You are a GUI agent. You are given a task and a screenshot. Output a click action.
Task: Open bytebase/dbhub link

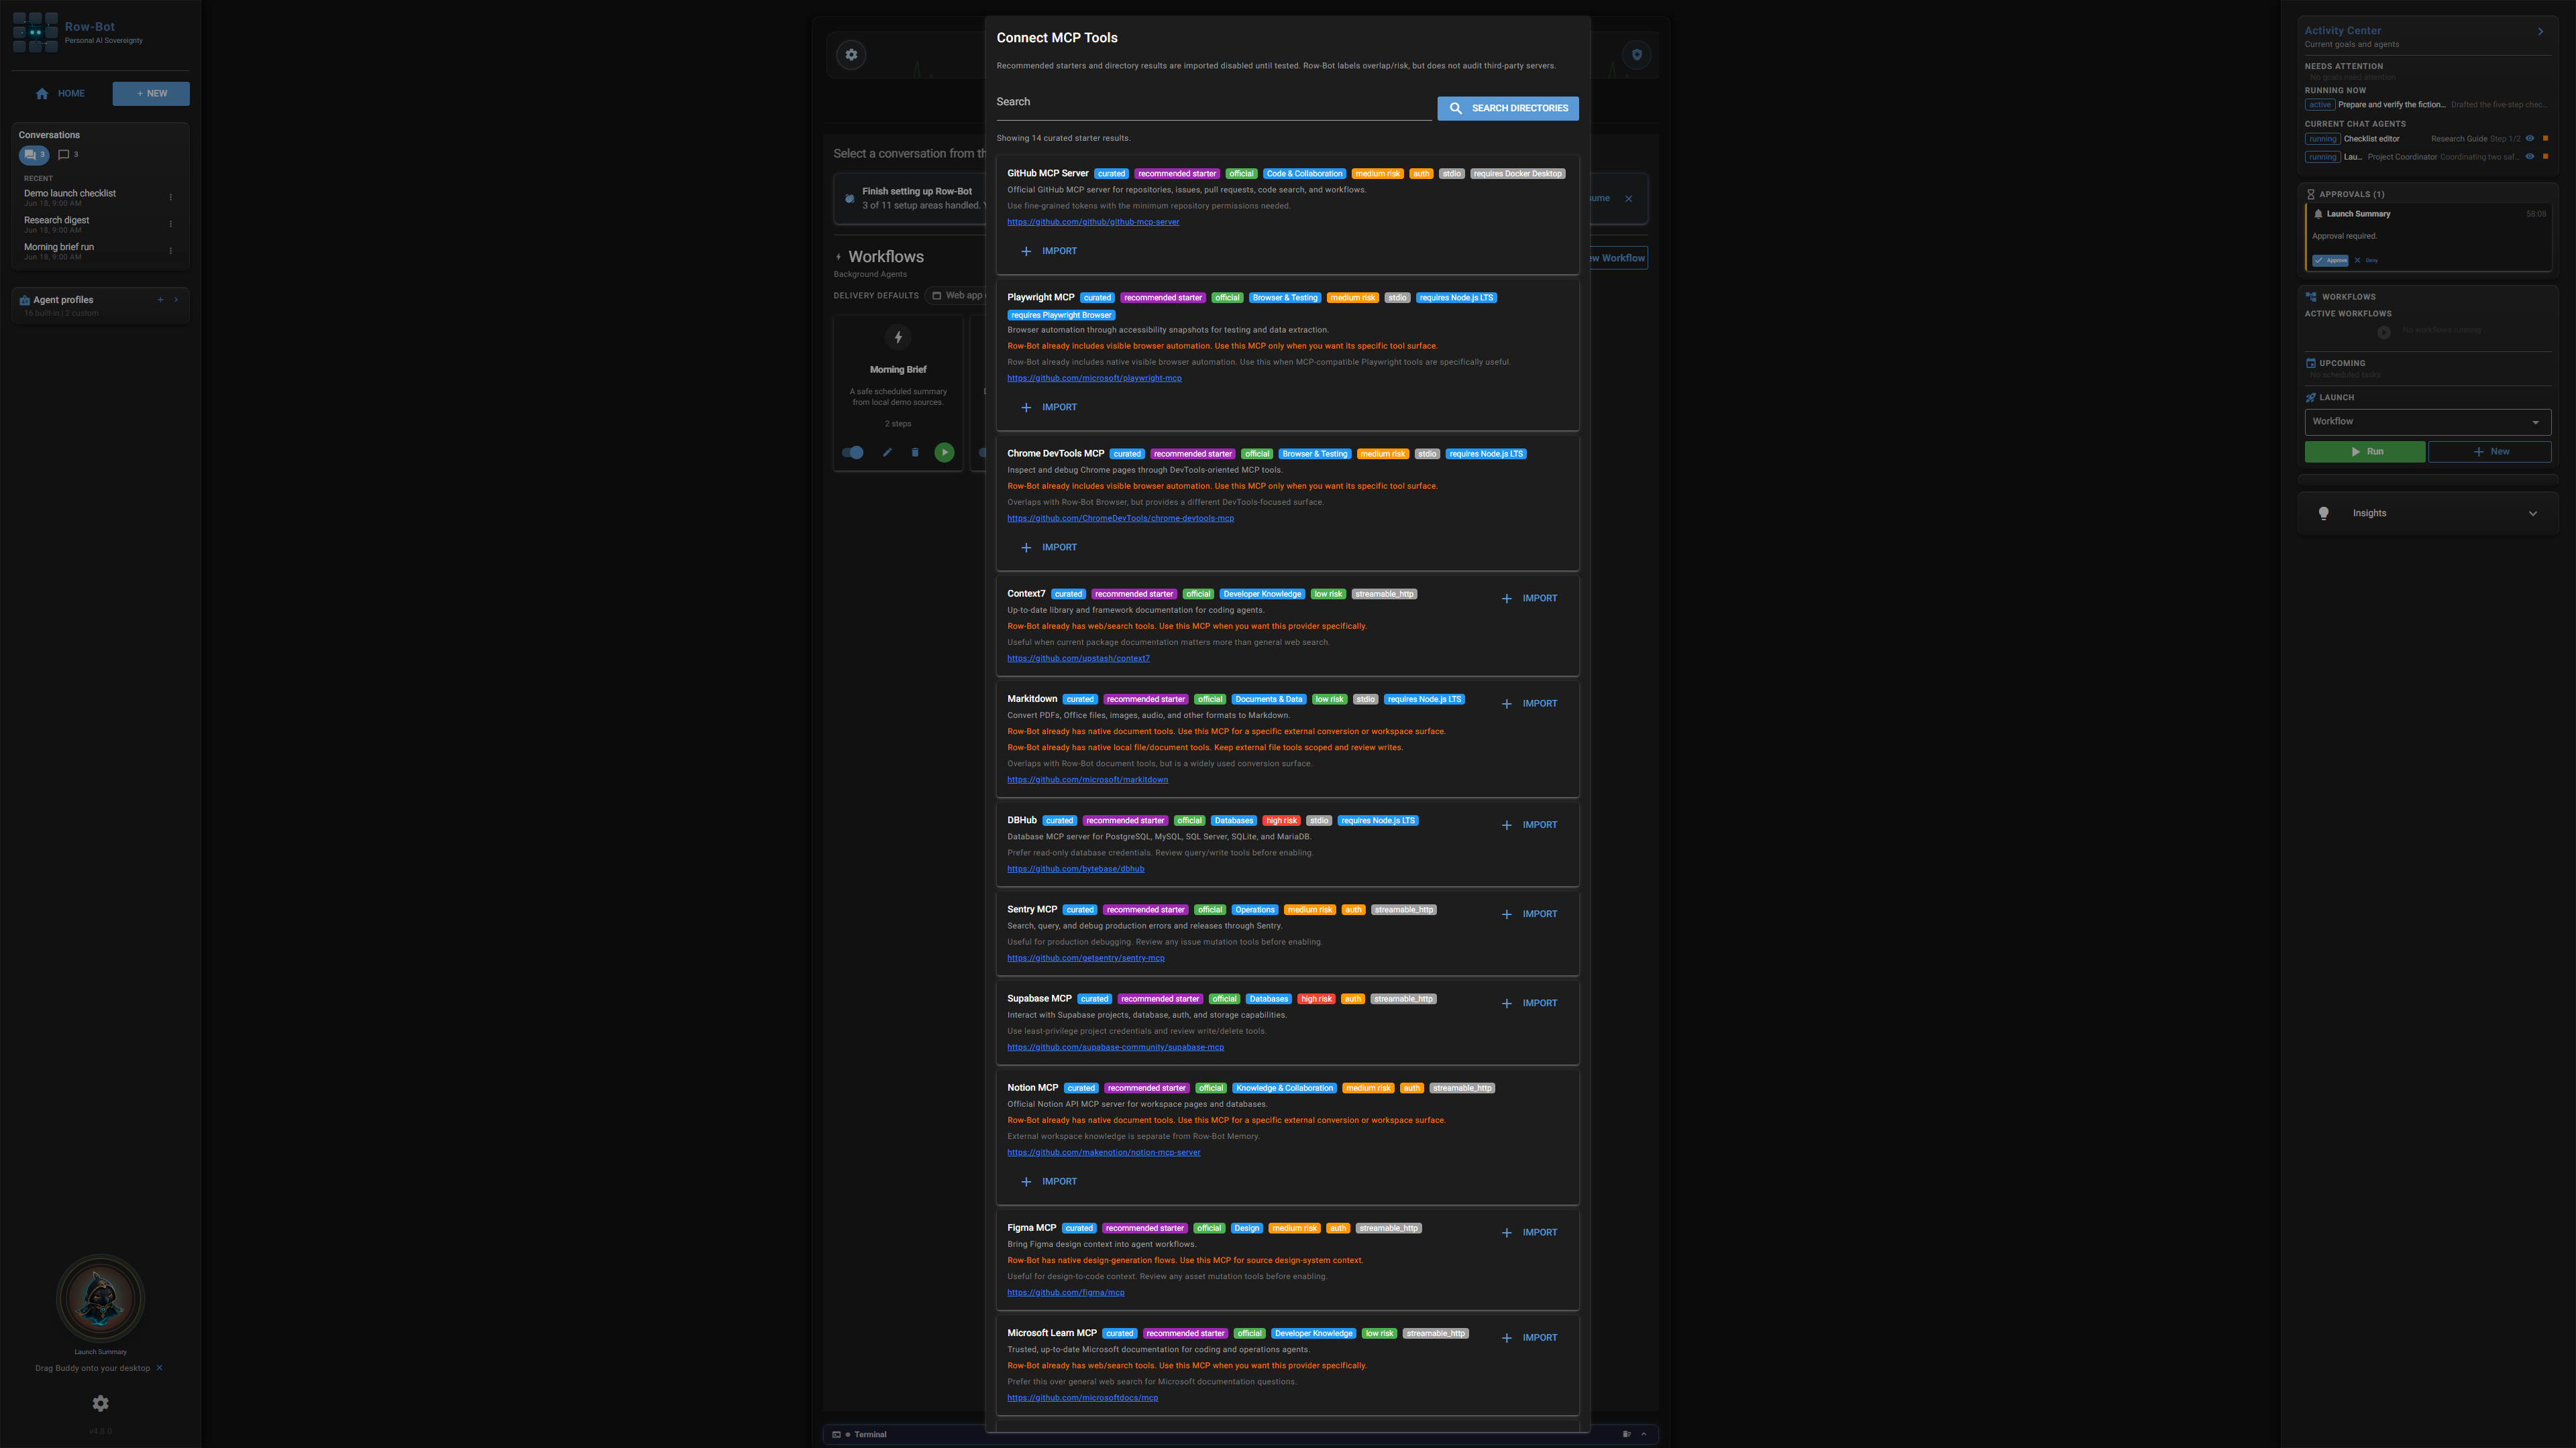[x=1075, y=868]
